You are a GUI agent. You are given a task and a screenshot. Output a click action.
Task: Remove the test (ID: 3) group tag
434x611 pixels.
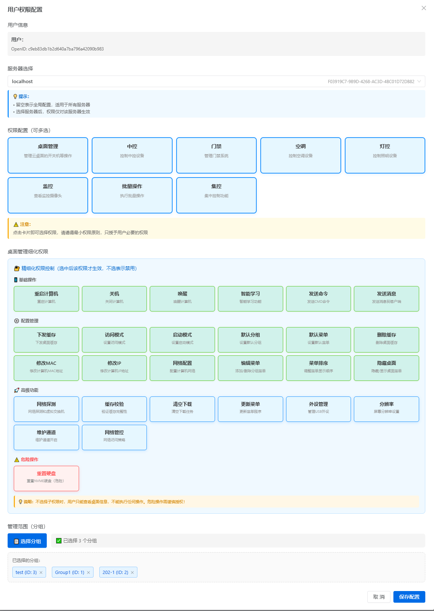41,573
